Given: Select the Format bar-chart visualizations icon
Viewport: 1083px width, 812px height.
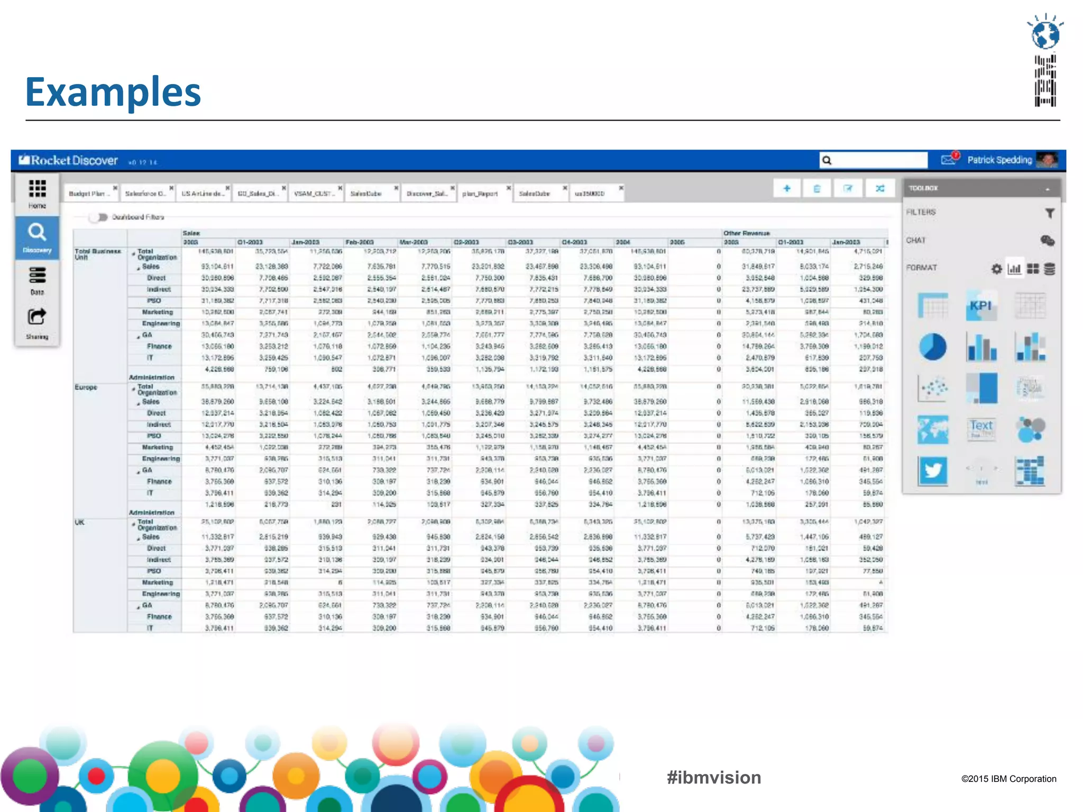Looking at the screenshot, I should point(1014,269).
